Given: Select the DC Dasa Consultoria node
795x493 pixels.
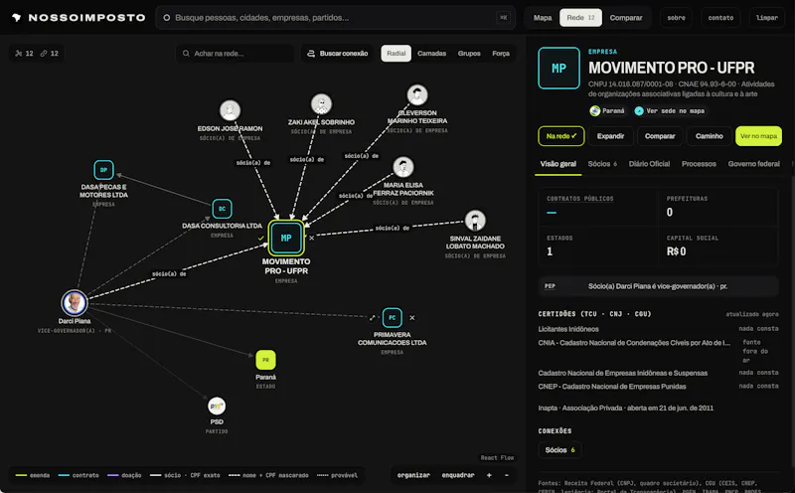Looking at the screenshot, I should 222,209.
